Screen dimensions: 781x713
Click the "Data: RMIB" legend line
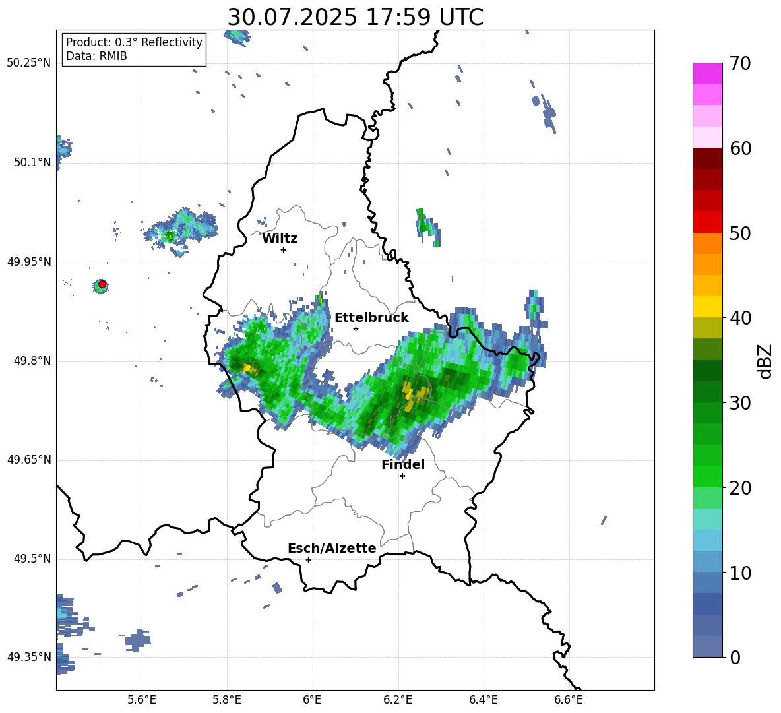tap(96, 56)
